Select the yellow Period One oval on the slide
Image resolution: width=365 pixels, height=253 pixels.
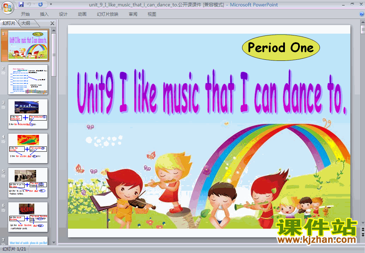tap(281, 48)
